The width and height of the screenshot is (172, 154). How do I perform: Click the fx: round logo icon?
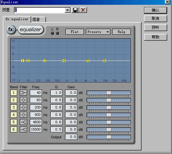tap(11, 29)
